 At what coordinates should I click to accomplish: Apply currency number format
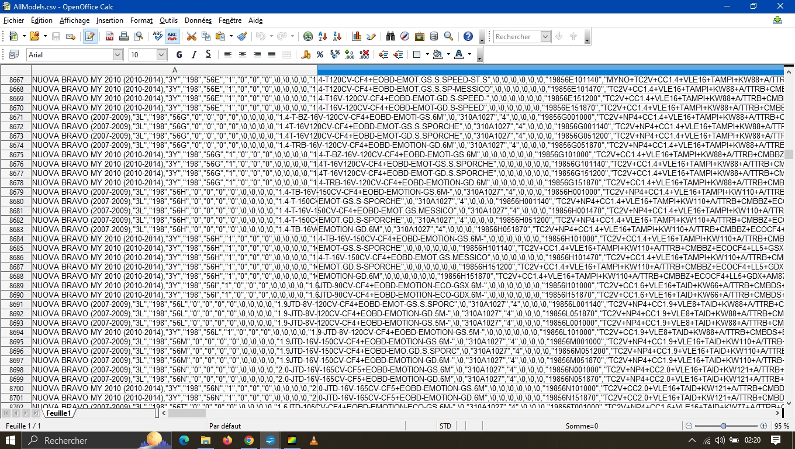pyautogui.click(x=305, y=54)
